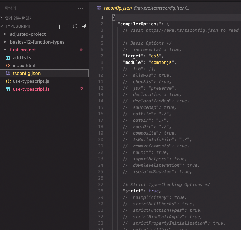Click the "es5" value
The height and width of the screenshot is (230, 241).
[x=155, y=56]
